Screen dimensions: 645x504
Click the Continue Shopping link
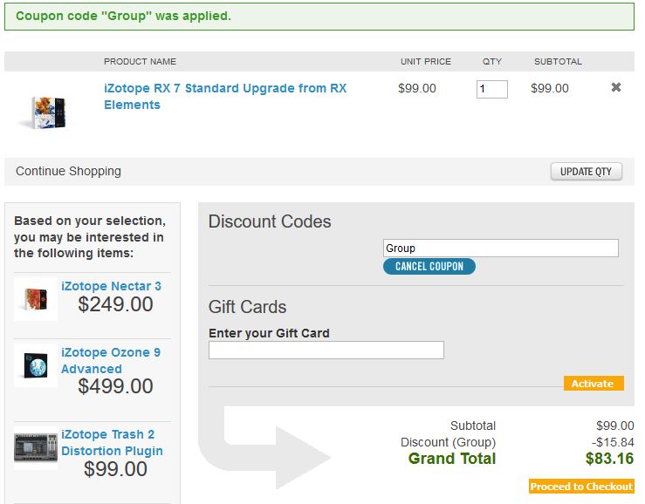(x=68, y=171)
